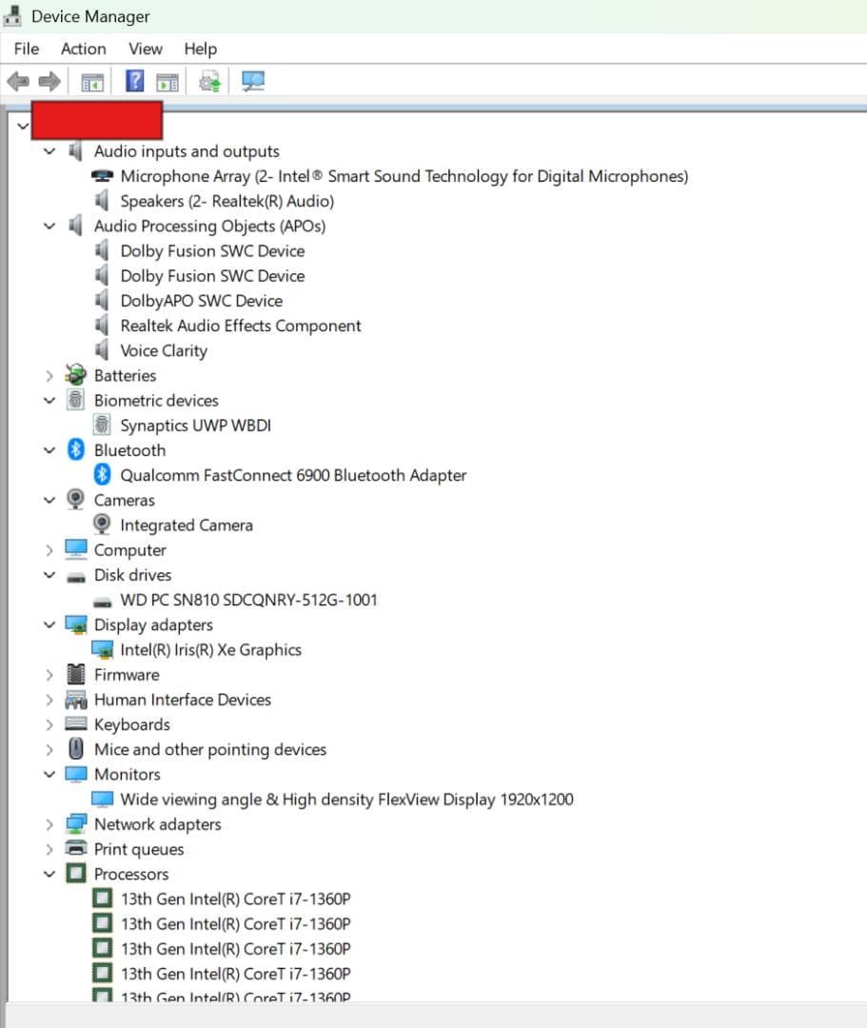Click the Back navigation arrow
867x1028 pixels.
pyautogui.click(x=17, y=81)
